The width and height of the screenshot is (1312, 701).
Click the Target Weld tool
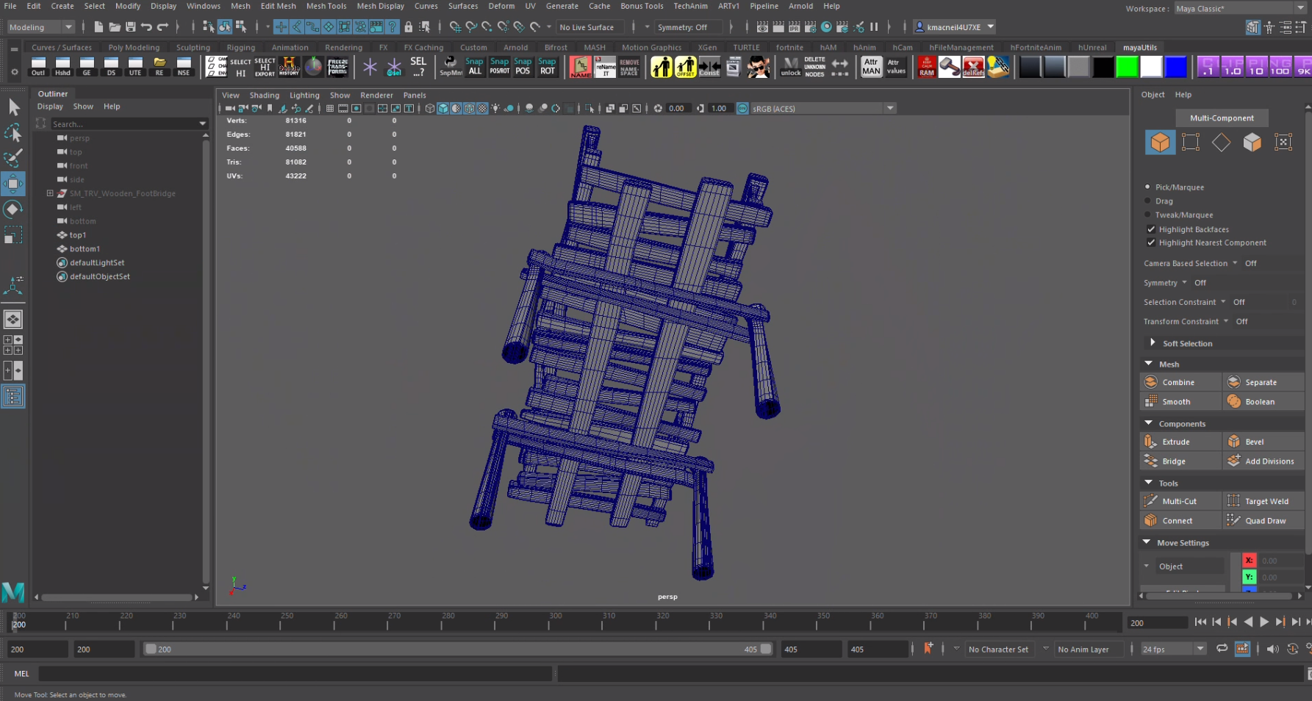click(x=1266, y=501)
